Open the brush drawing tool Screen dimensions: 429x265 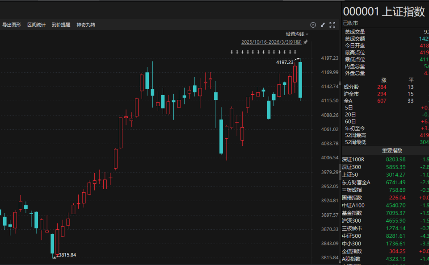[323, 25]
